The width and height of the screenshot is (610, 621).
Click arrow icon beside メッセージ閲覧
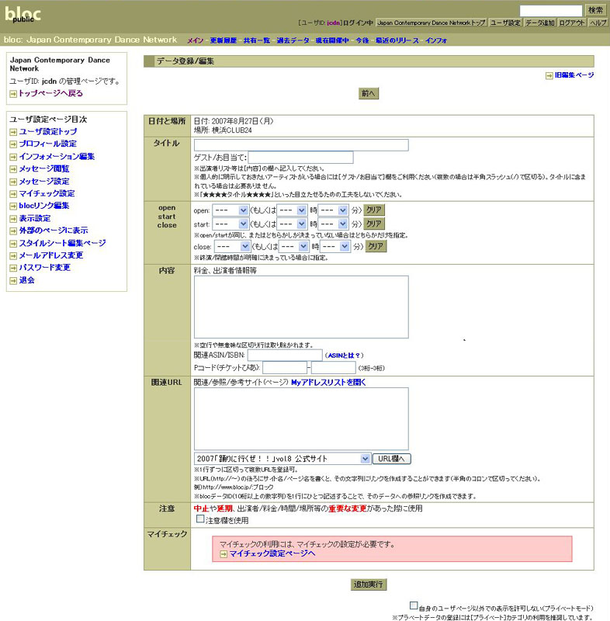[x=13, y=169]
